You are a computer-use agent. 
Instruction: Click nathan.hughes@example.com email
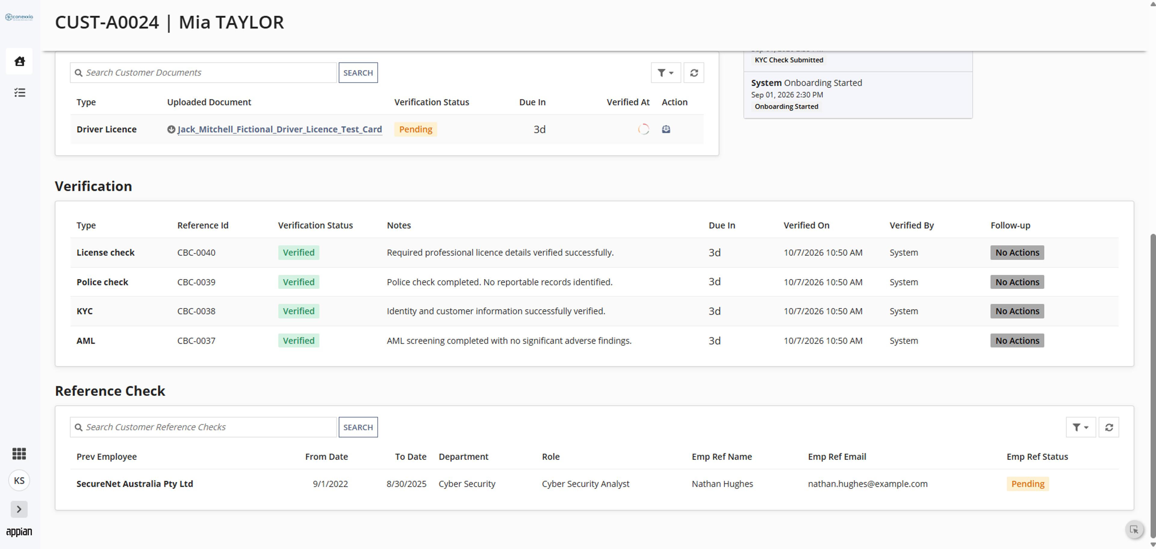(867, 483)
